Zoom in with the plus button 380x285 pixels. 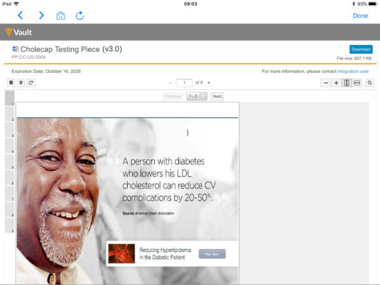336,83
